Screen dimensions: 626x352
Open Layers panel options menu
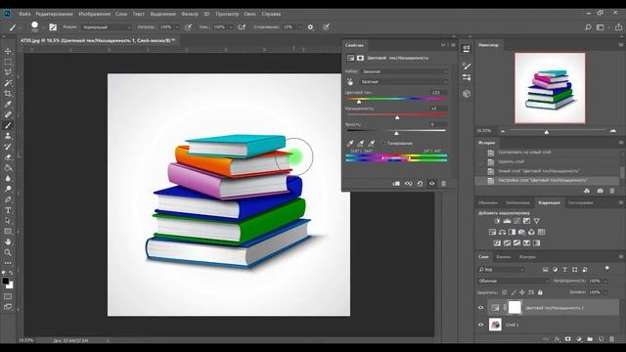pos(621,256)
